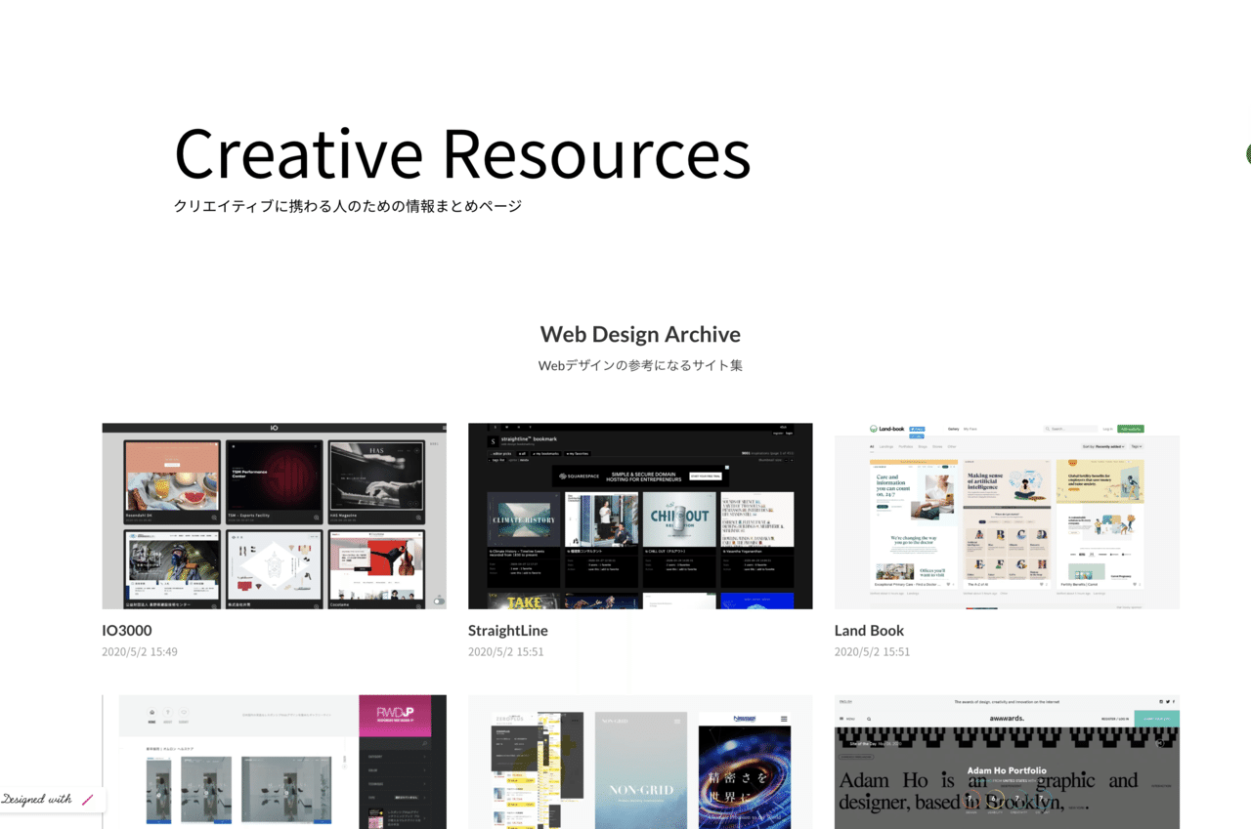Select the "Portfolios" category in Land-book nav
The width and height of the screenshot is (1251, 829).
pyautogui.click(x=905, y=446)
